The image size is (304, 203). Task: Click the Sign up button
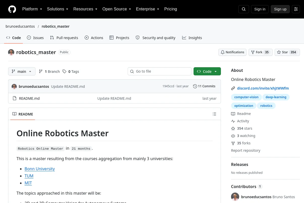280,9
